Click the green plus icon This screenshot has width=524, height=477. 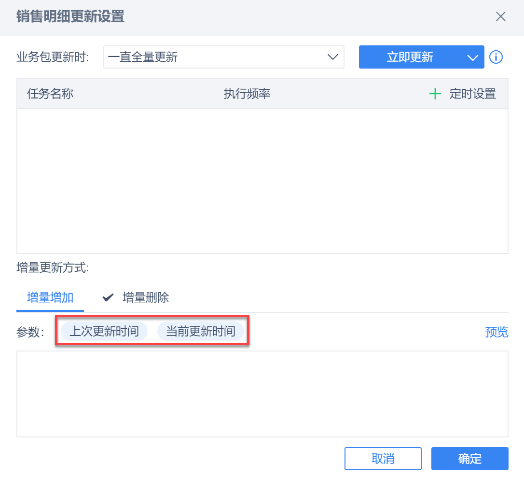click(x=435, y=94)
